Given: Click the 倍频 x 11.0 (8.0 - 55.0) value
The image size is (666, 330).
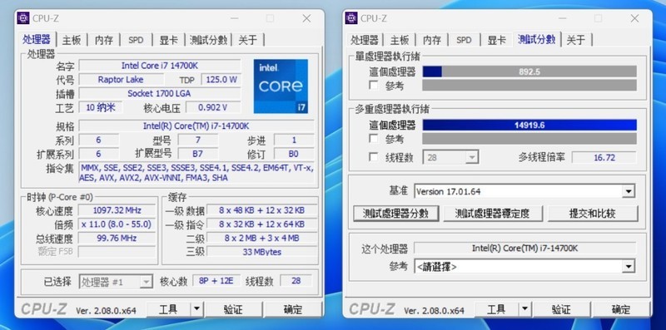Looking at the screenshot, I should pos(117,224).
